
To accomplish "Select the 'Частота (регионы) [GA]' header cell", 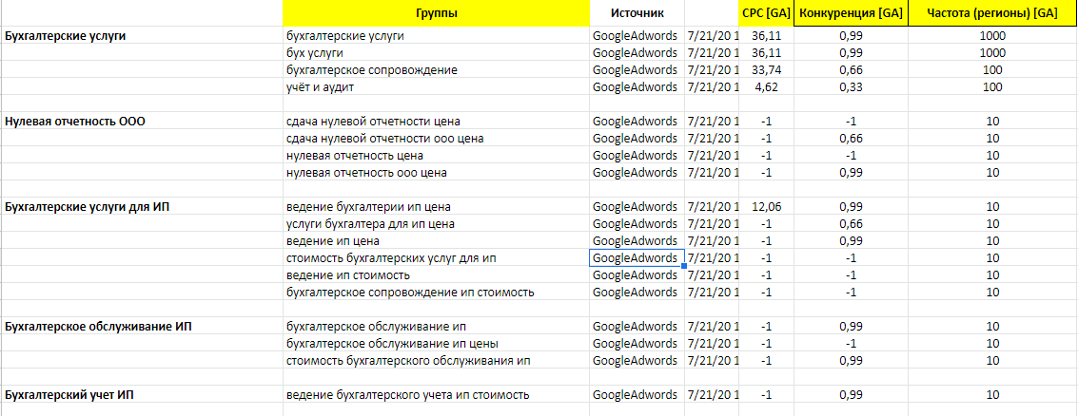I will coord(992,13).
